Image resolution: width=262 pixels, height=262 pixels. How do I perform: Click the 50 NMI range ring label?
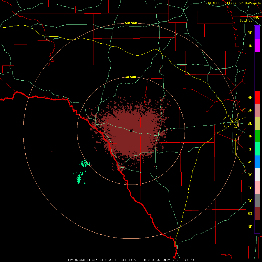click(131, 77)
